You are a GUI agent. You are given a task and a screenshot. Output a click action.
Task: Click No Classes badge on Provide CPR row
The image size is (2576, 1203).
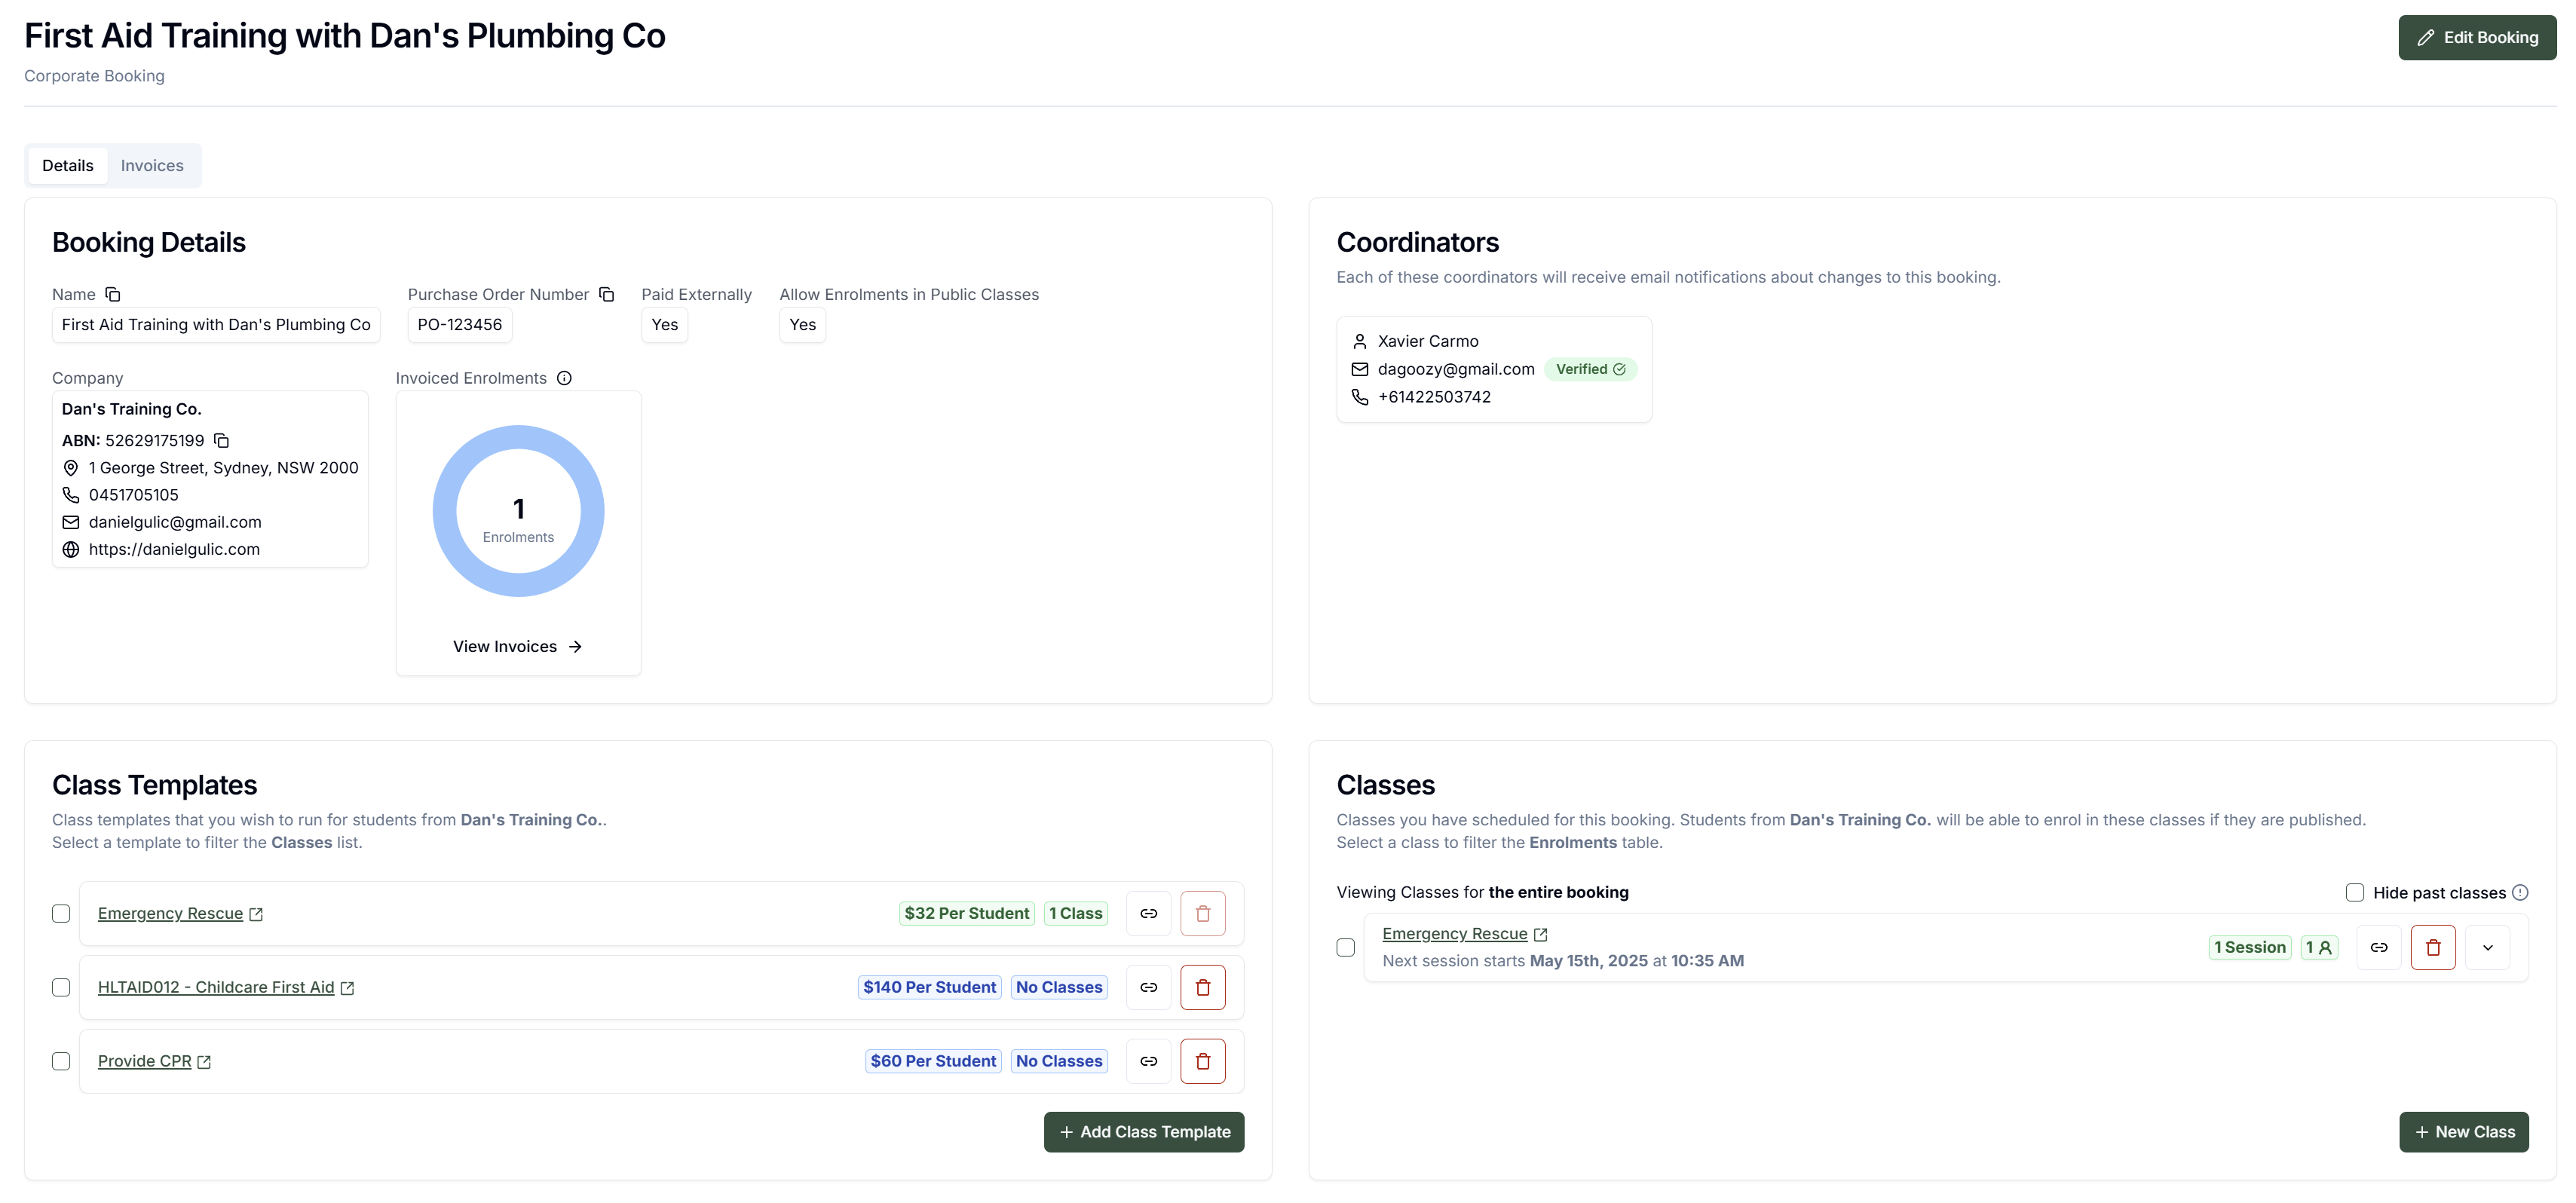pos(1059,1061)
